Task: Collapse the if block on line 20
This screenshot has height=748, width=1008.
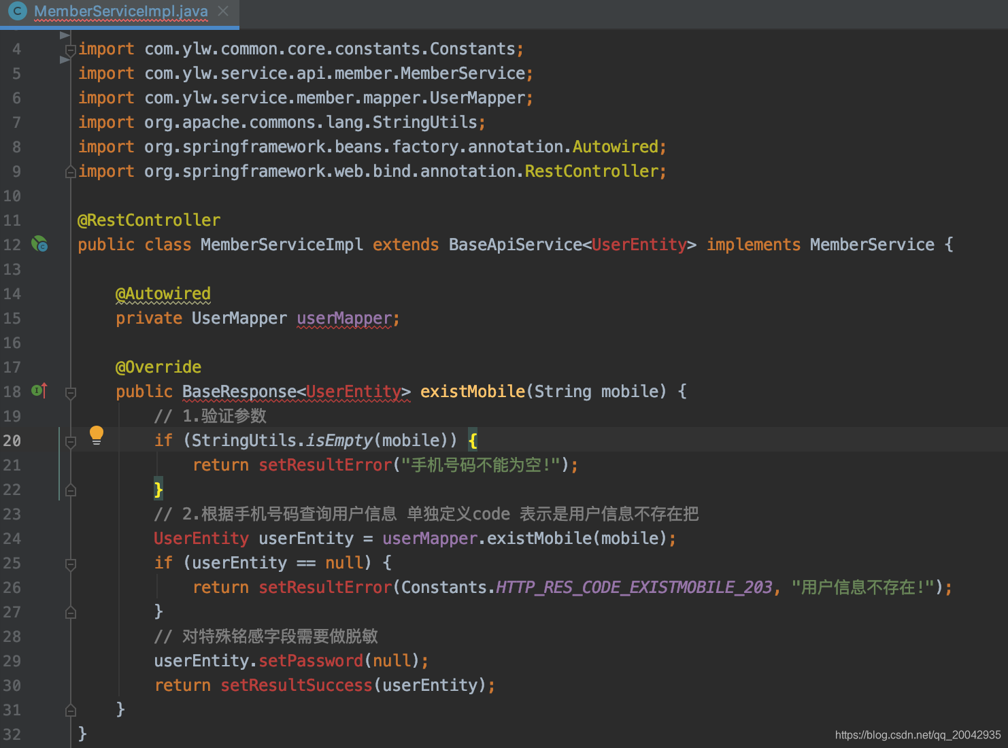Action: [70, 442]
